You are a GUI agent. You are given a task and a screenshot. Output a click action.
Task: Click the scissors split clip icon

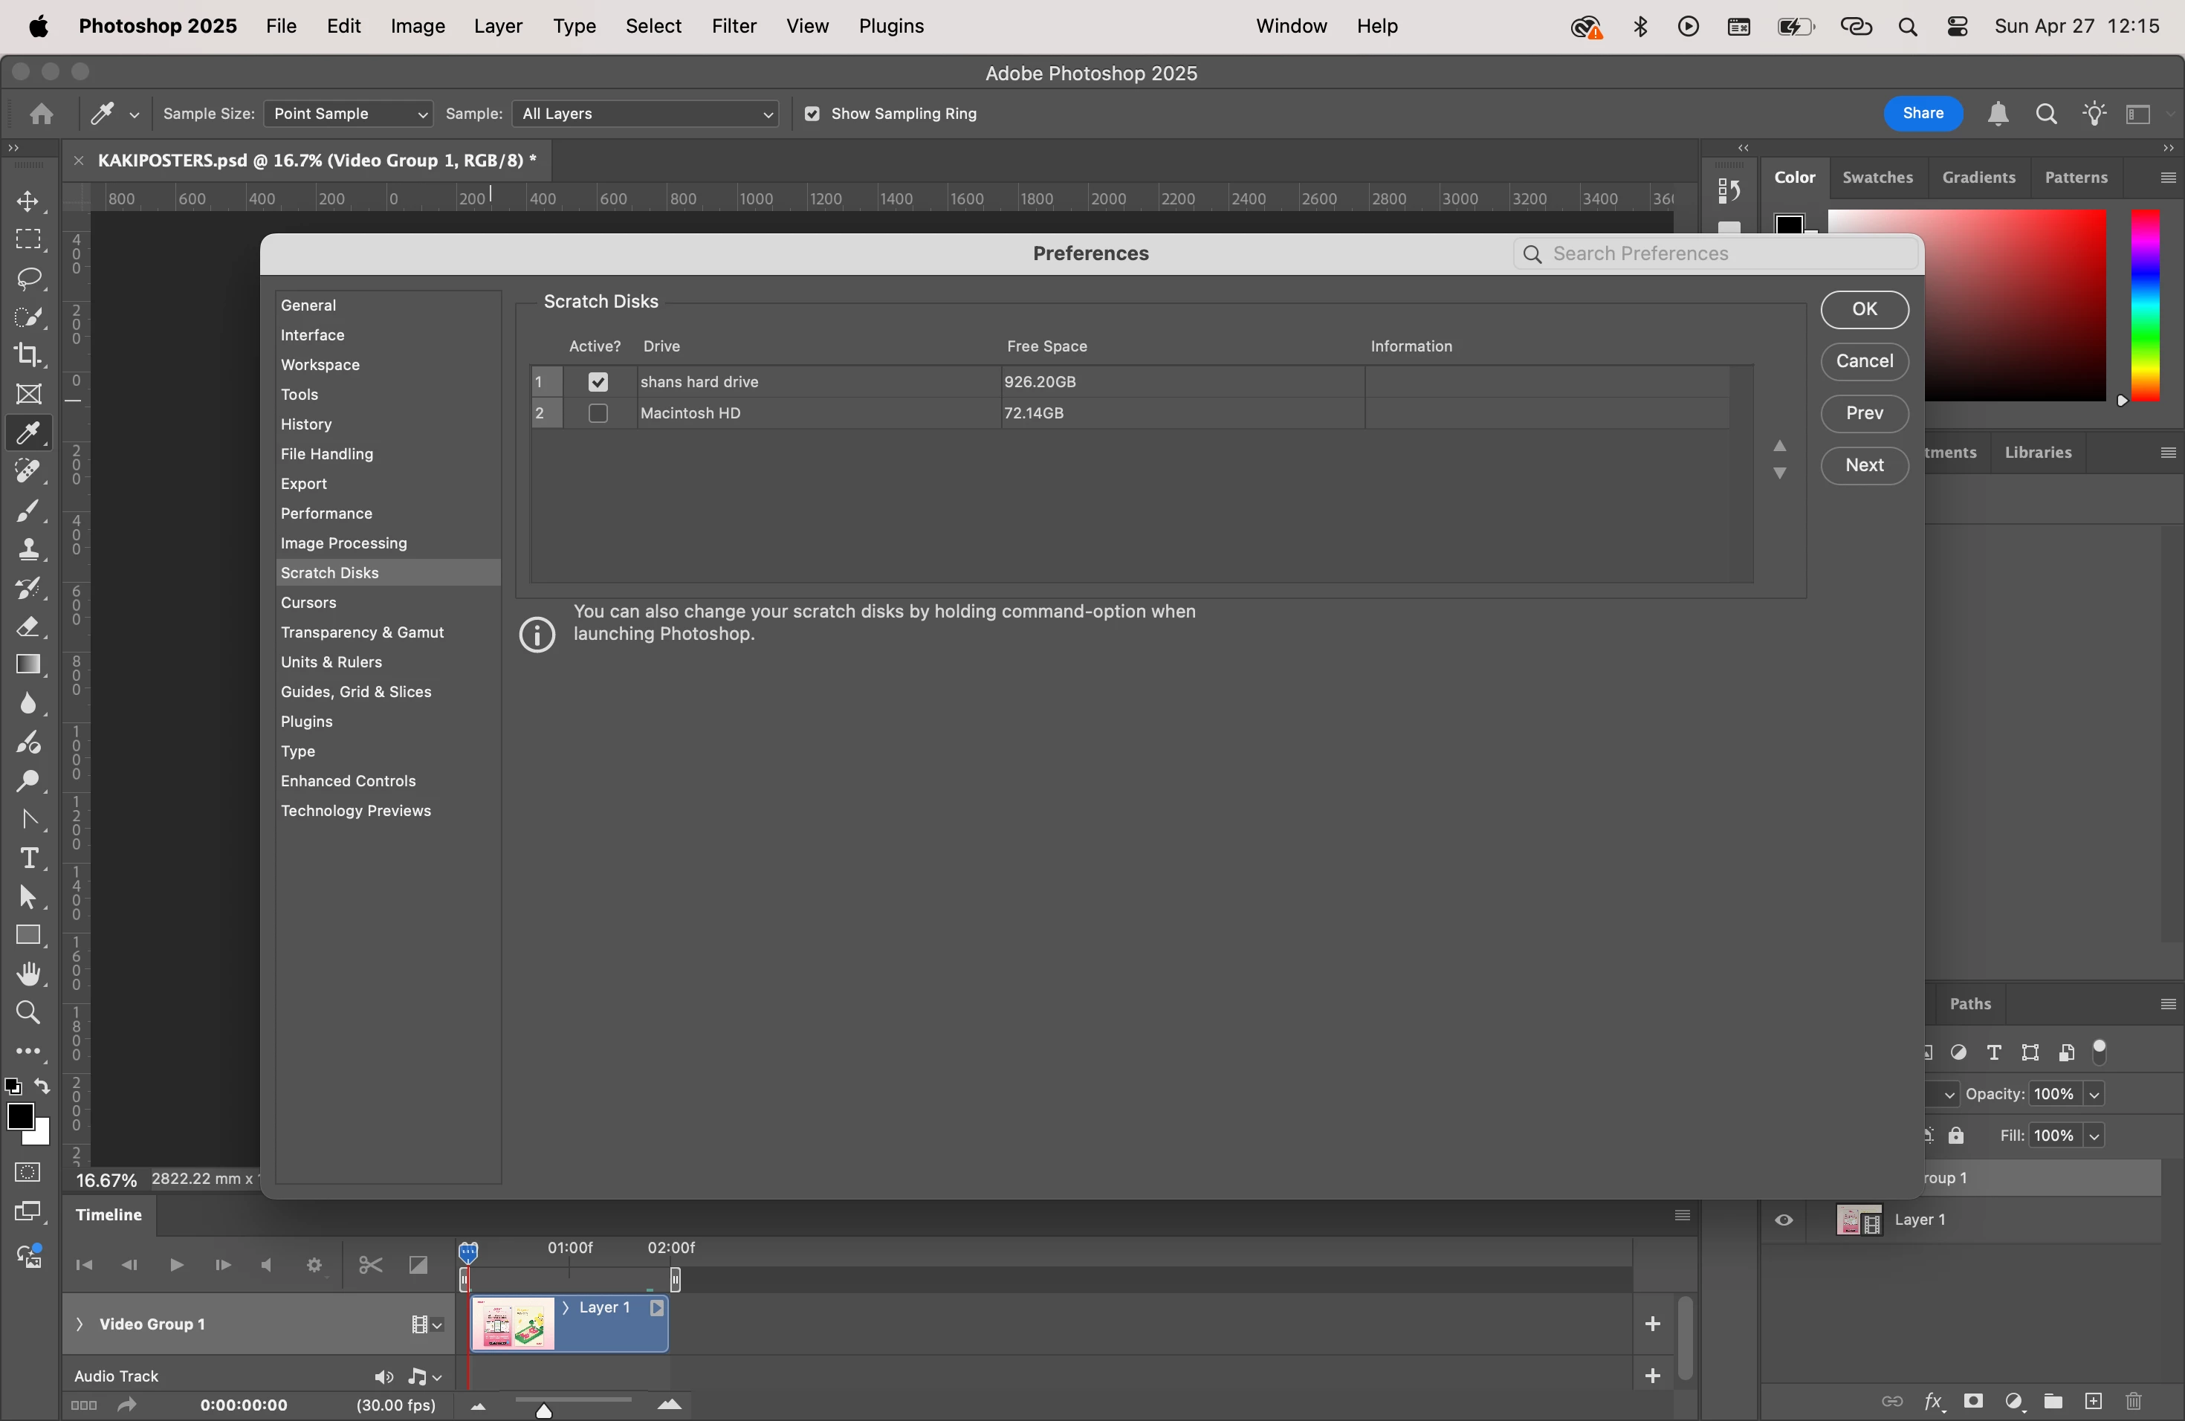370,1266
